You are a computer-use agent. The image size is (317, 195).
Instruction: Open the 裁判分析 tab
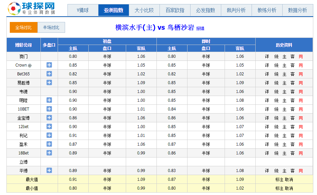pos(236,10)
